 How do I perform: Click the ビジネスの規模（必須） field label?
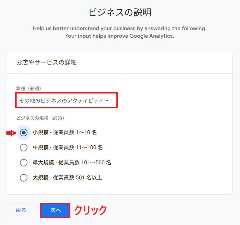[40, 118]
